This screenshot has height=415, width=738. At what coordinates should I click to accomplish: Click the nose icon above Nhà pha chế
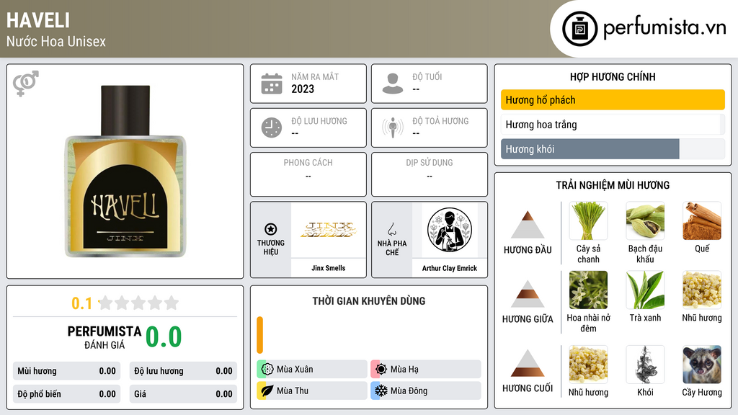point(391,229)
